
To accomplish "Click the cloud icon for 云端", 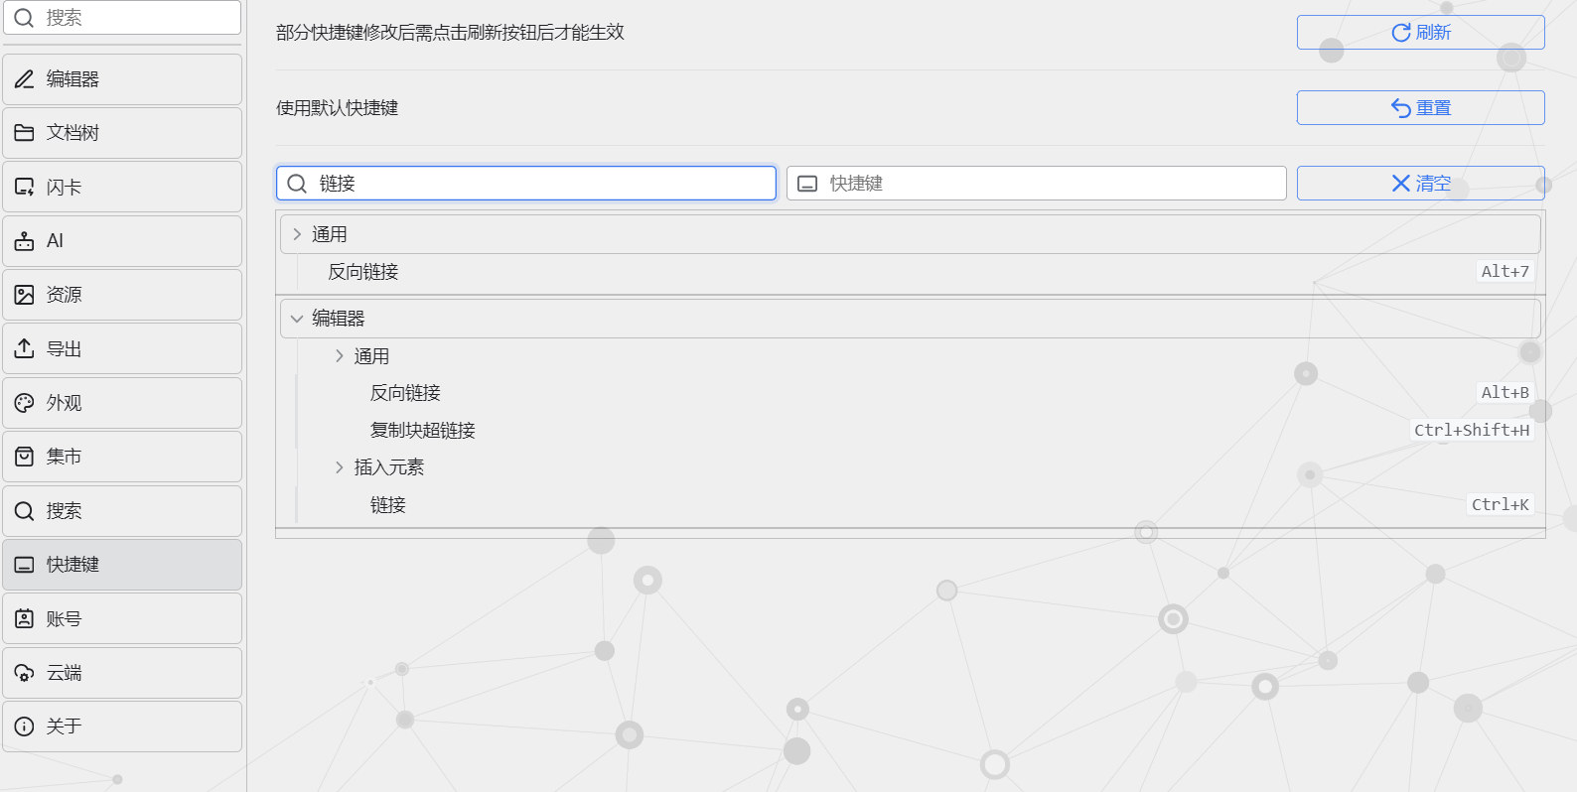I will [x=25, y=673].
